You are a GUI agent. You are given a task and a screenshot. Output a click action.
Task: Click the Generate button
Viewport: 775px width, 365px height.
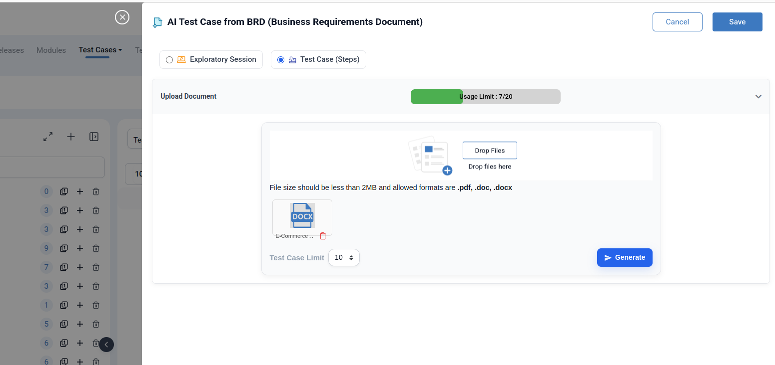625,258
